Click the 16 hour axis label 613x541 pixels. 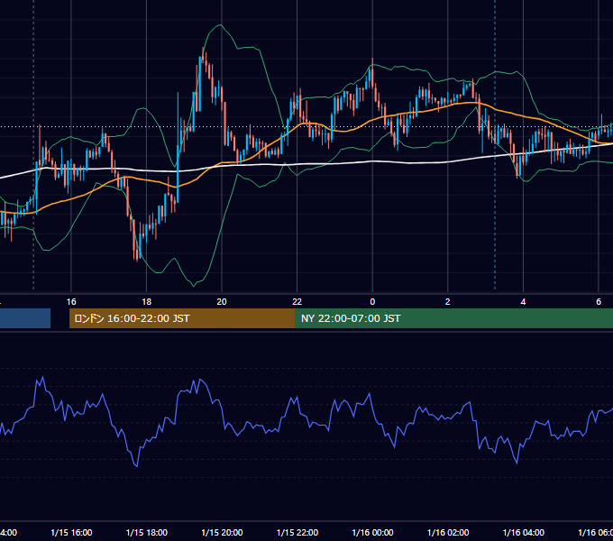pyautogui.click(x=71, y=302)
